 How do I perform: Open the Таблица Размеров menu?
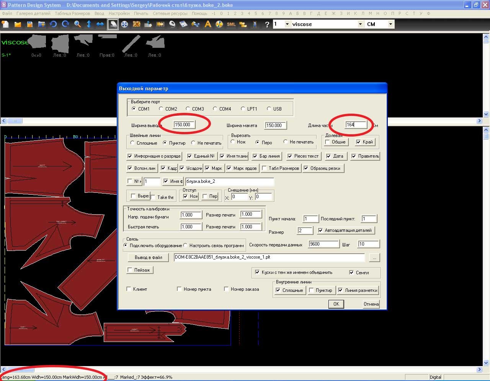[72, 13]
